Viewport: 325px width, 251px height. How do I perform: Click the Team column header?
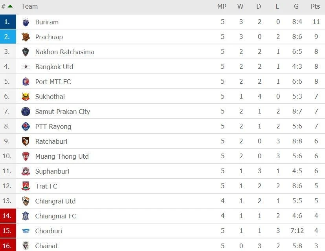point(29,6)
